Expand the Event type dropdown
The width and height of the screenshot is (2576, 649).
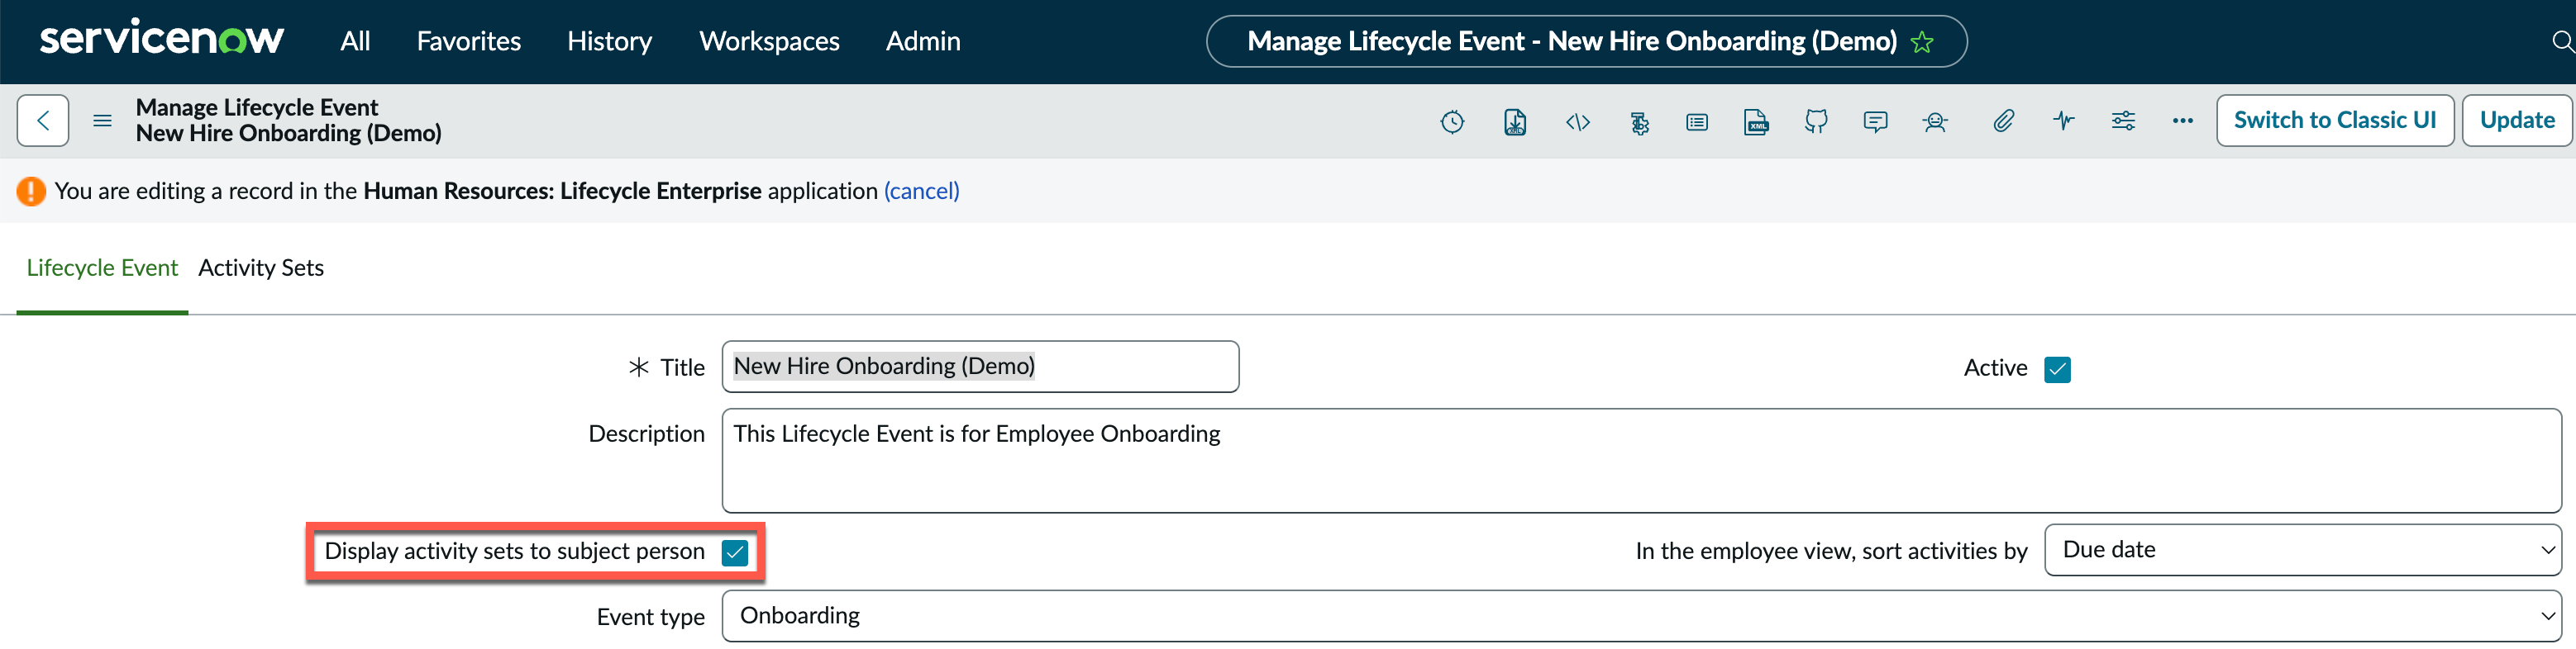click(1641, 616)
